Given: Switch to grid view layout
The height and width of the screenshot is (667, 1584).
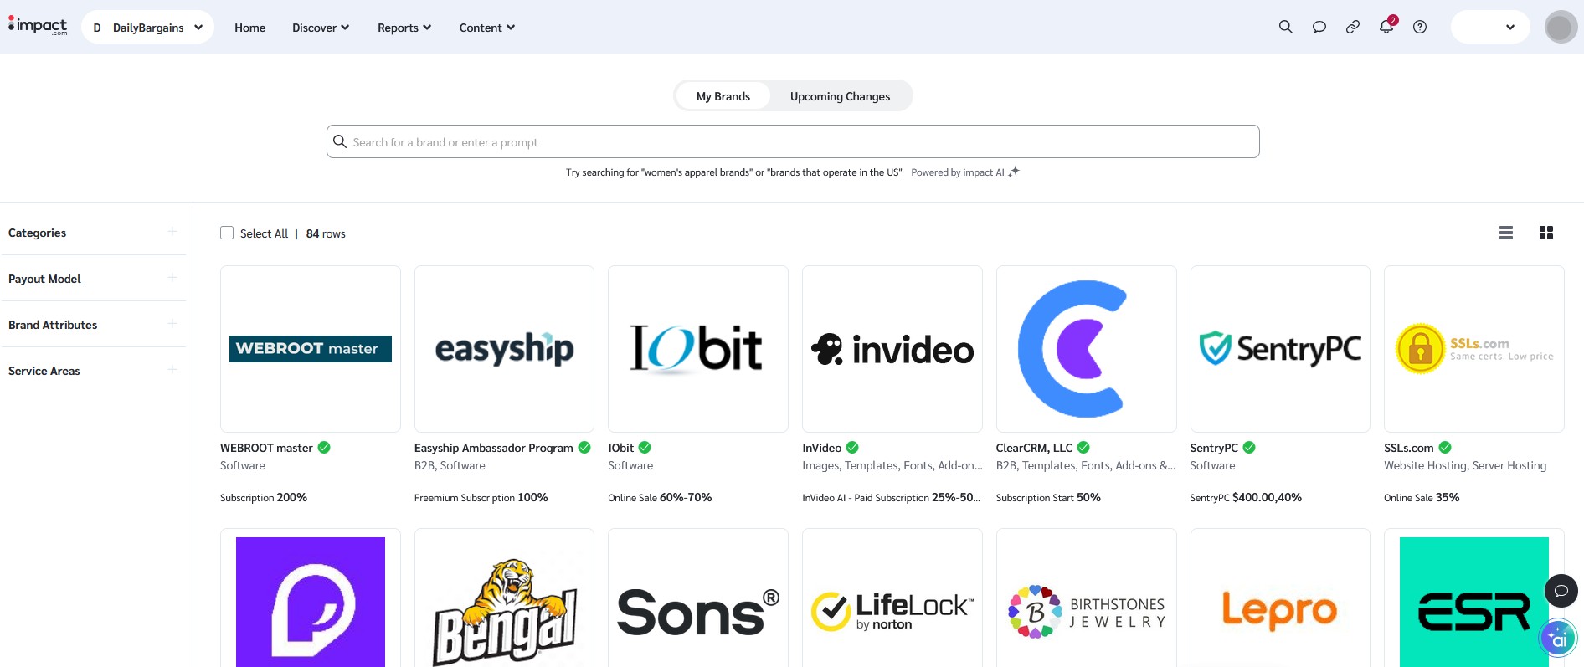Looking at the screenshot, I should coord(1546,233).
